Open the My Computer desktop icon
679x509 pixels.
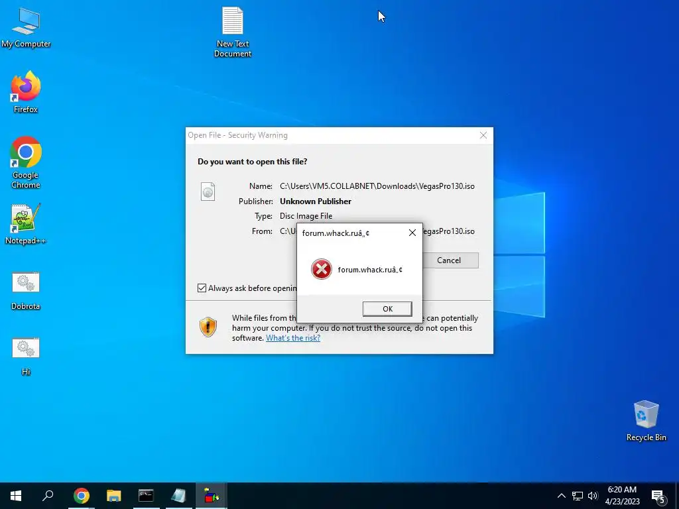point(26,27)
